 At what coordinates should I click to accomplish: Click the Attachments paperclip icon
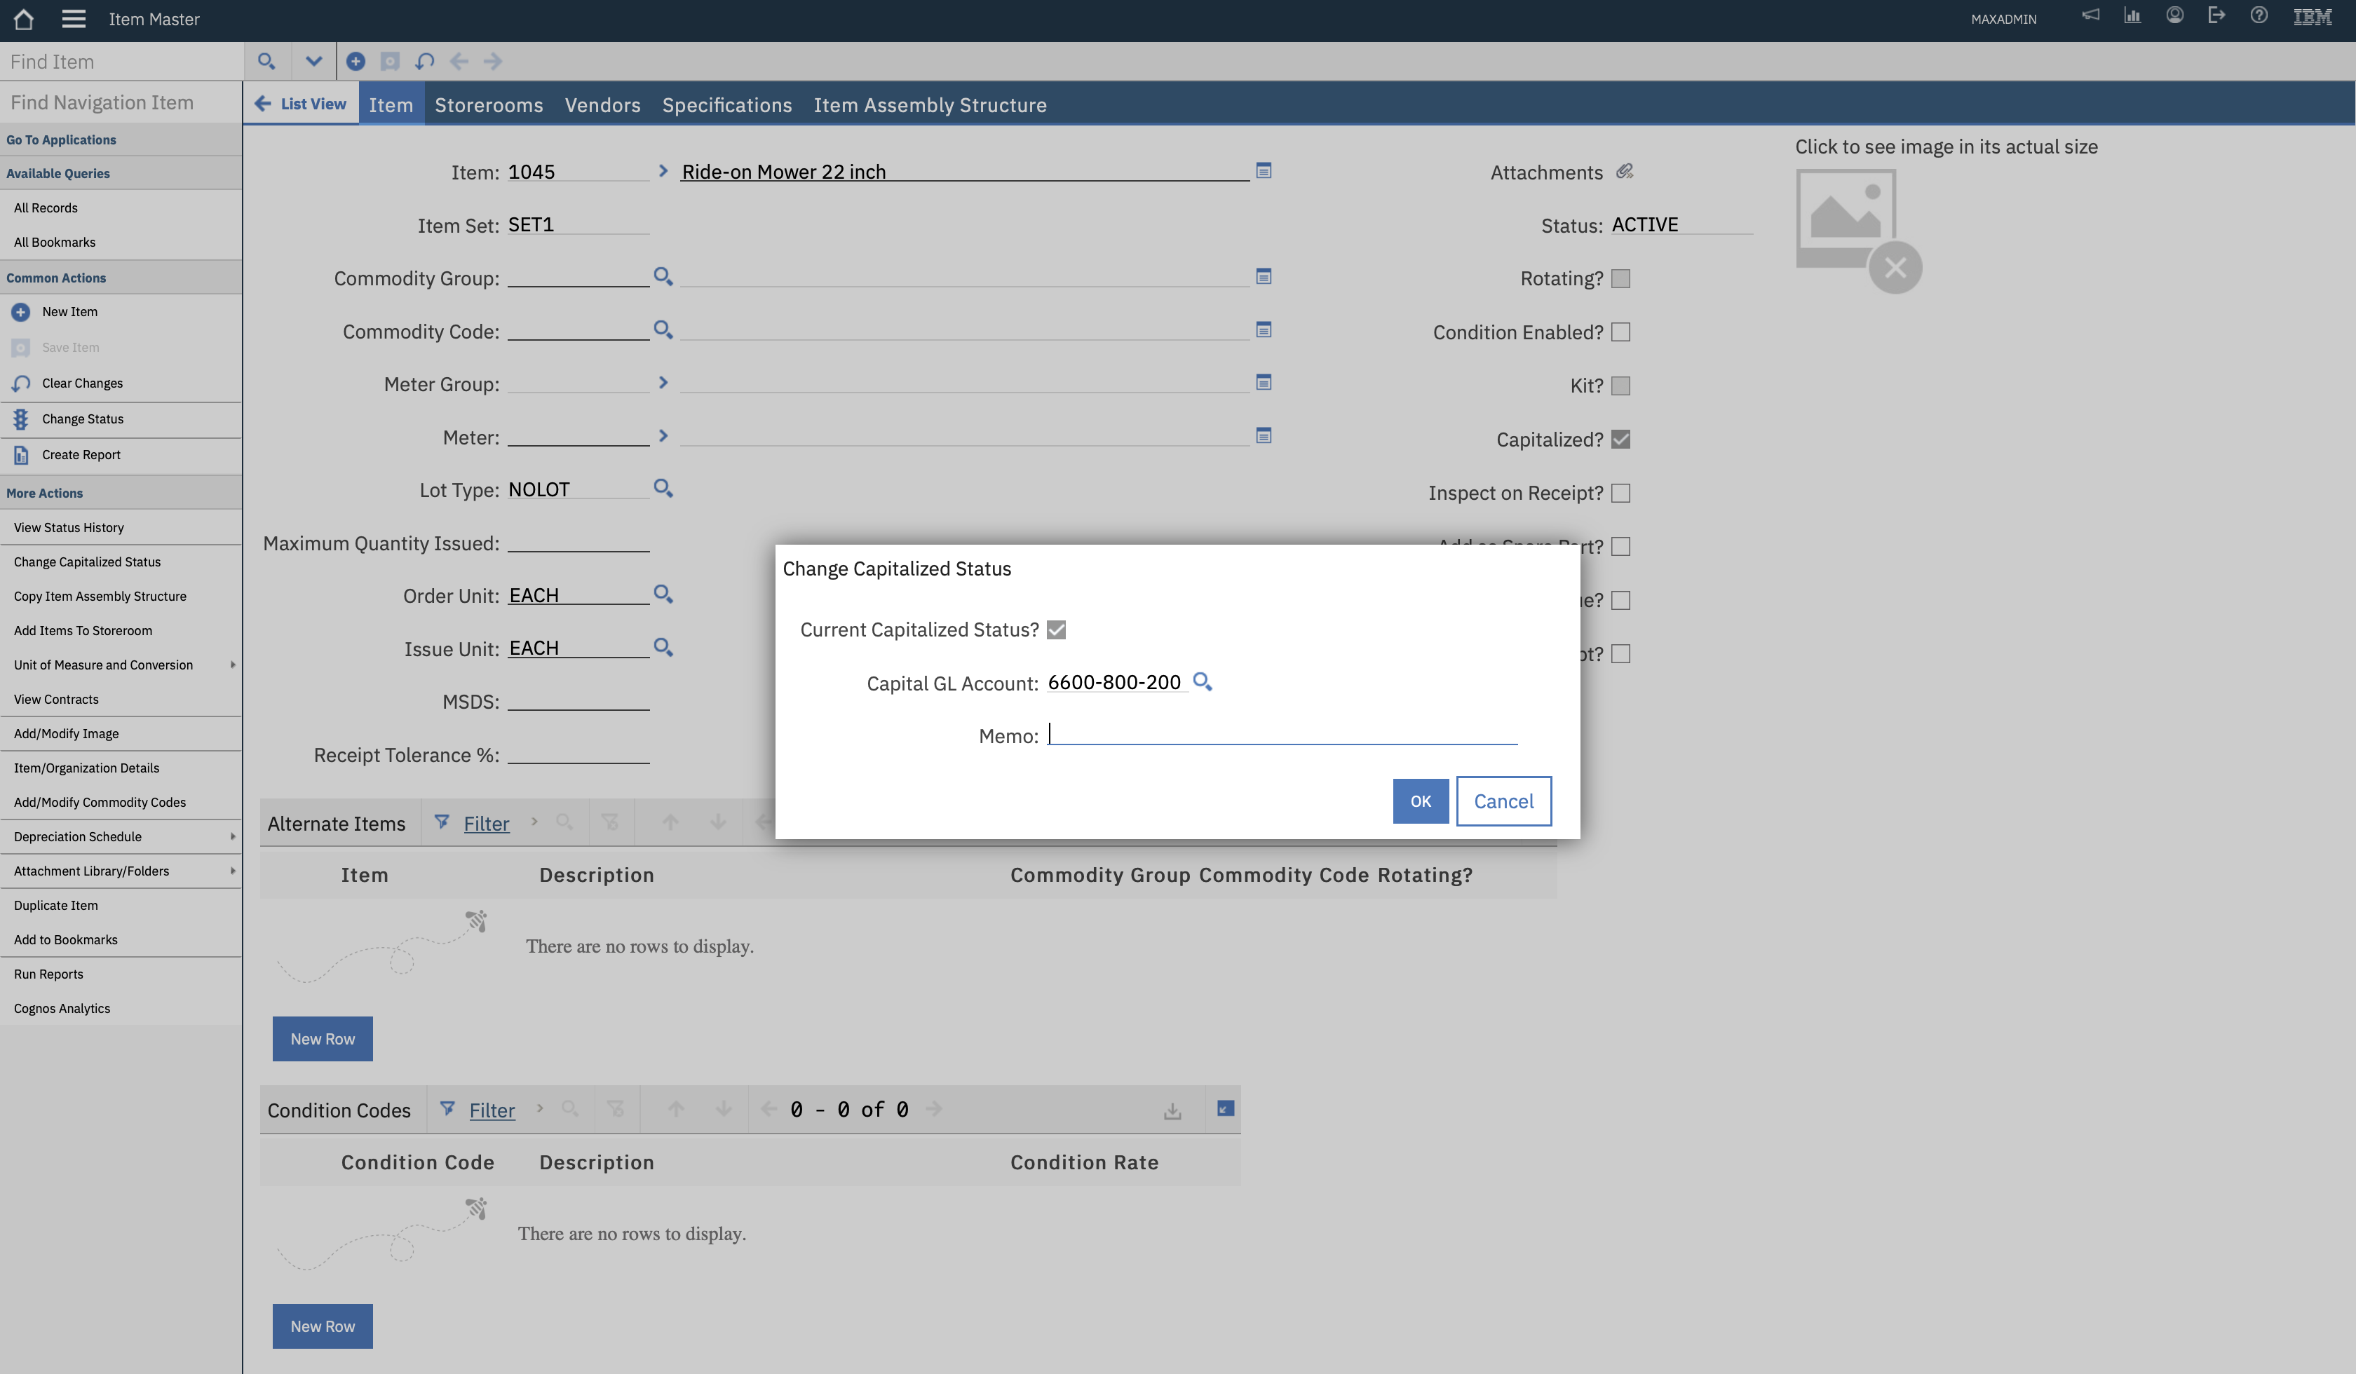1626,171
